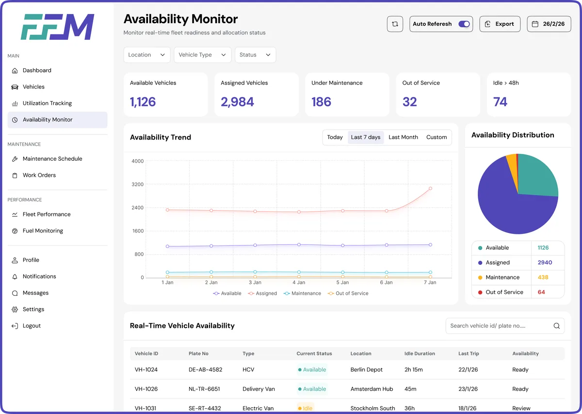The height and width of the screenshot is (414, 582).
Task: Click the search icon in the vehicle search bar
Action: click(556, 326)
